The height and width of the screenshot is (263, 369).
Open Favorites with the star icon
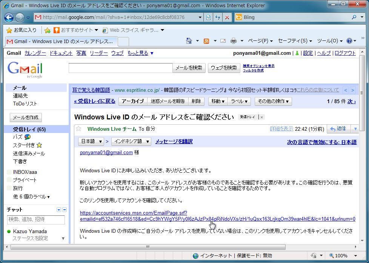click(x=9, y=30)
